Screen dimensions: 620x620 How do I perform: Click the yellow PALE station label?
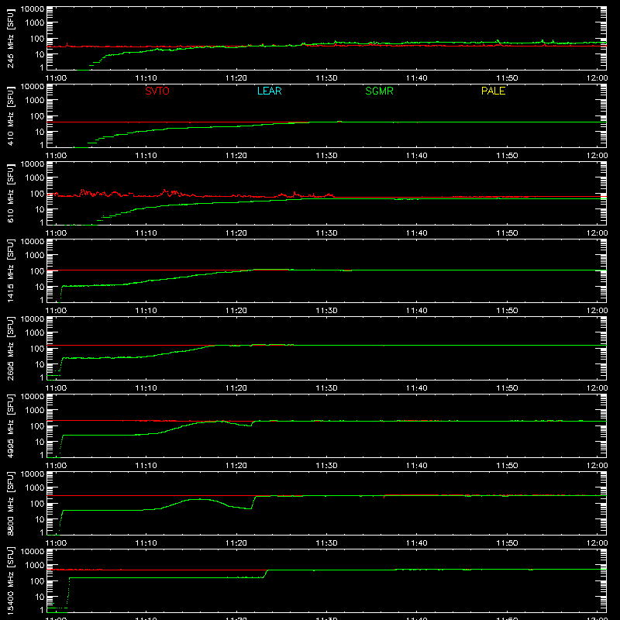coord(493,91)
